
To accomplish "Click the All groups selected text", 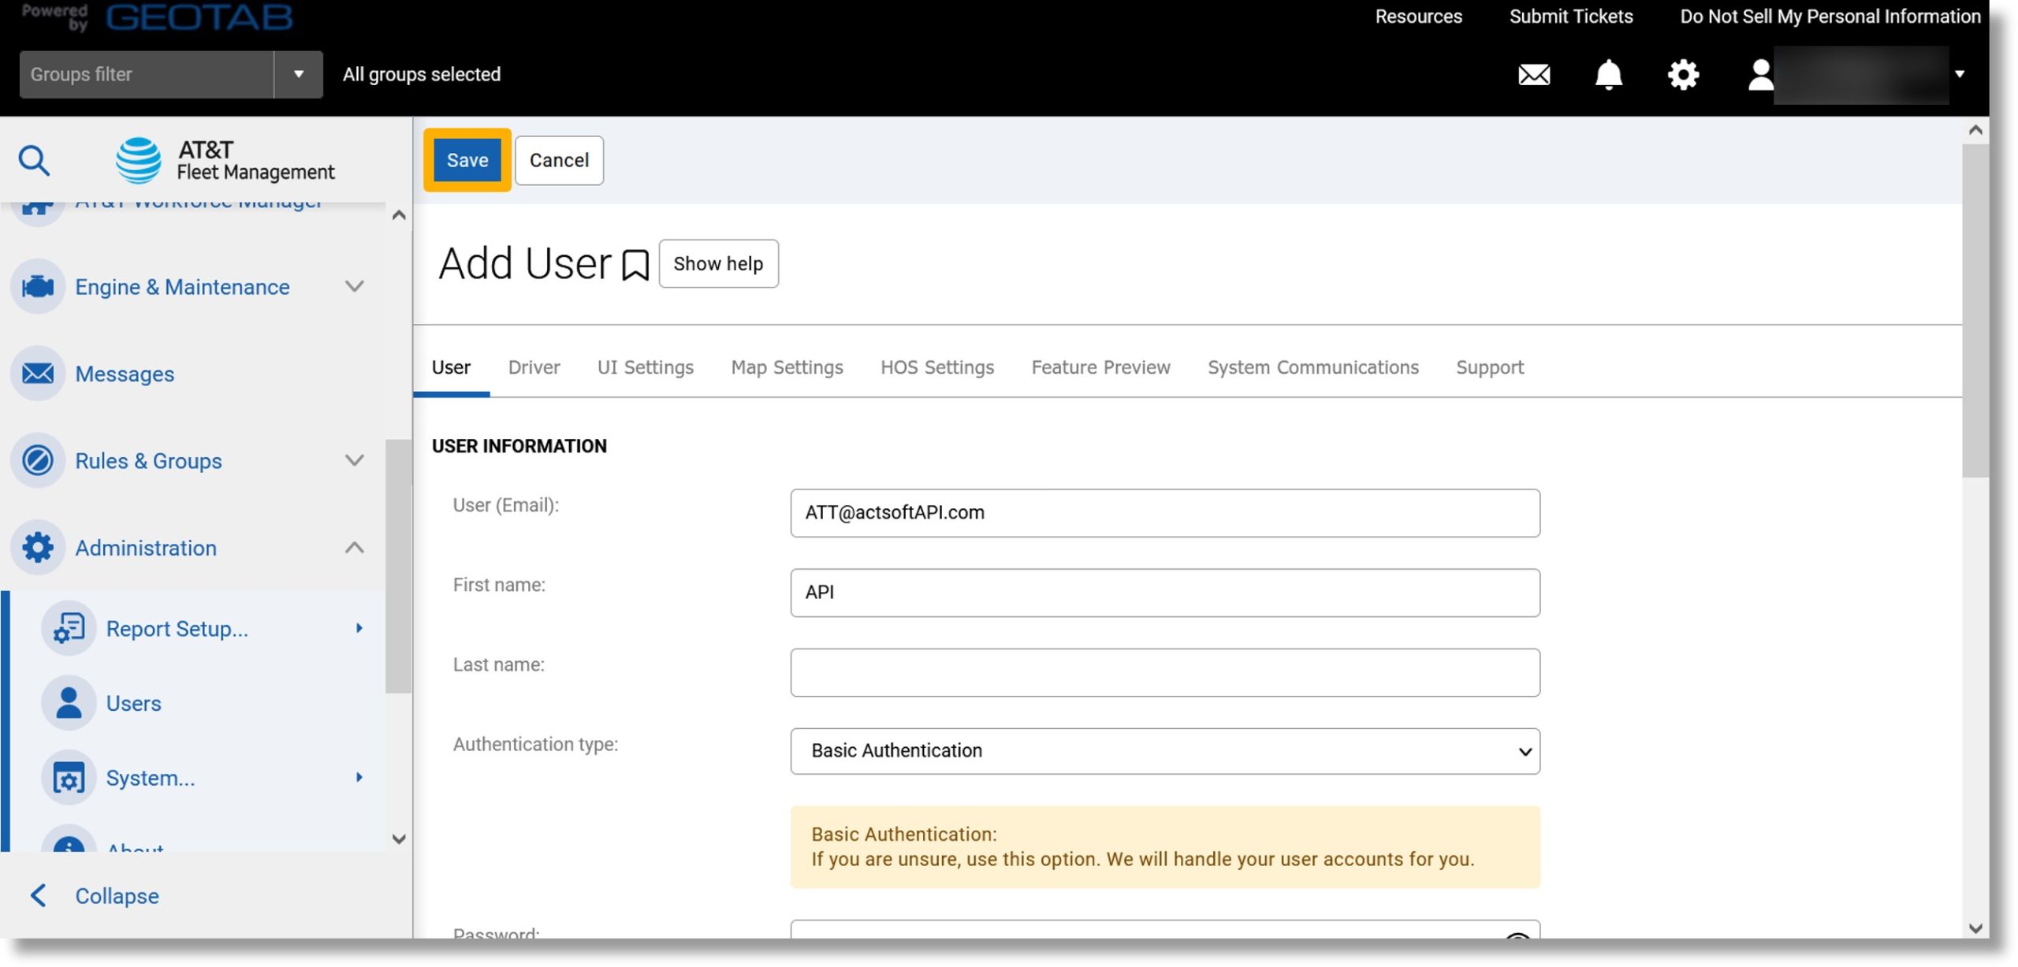I will click(x=422, y=74).
